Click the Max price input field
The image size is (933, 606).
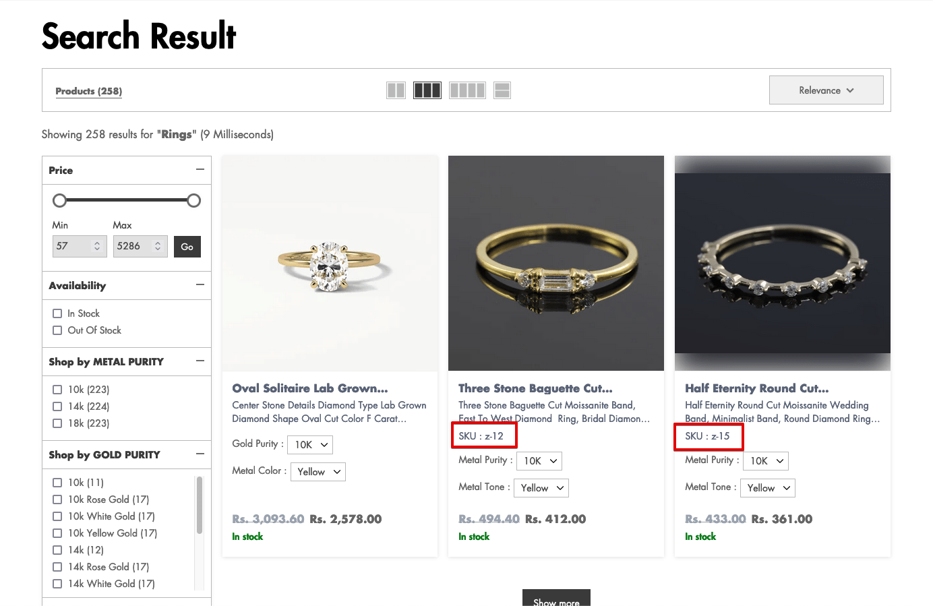(133, 246)
